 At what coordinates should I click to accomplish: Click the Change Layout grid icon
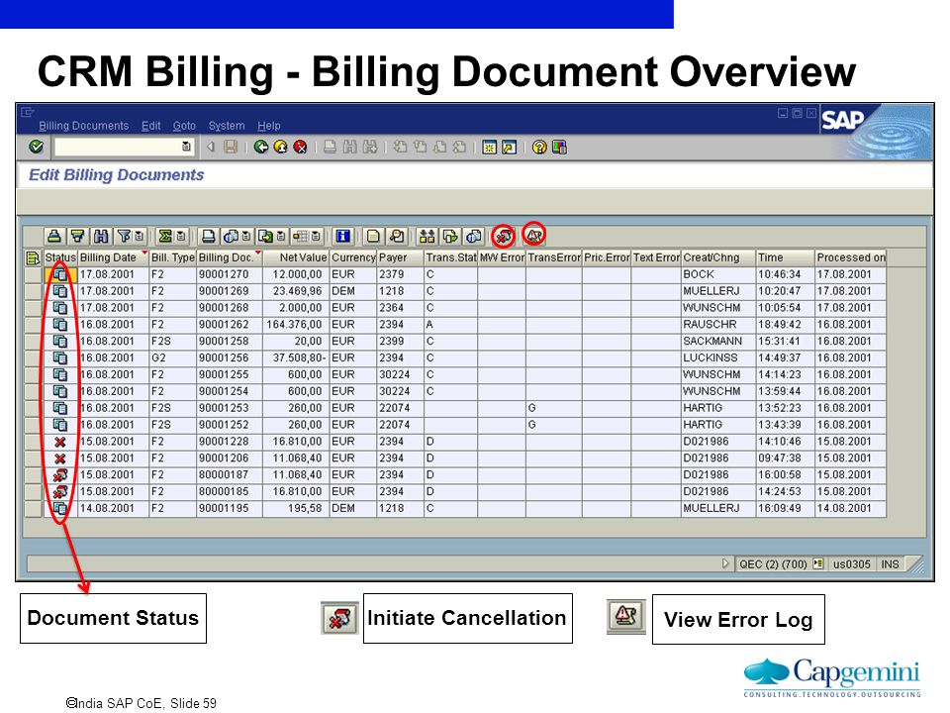point(301,236)
